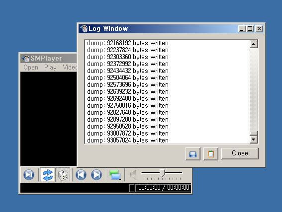Click the log scrollbar thumb
282x212 pixels.
tap(254, 133)
